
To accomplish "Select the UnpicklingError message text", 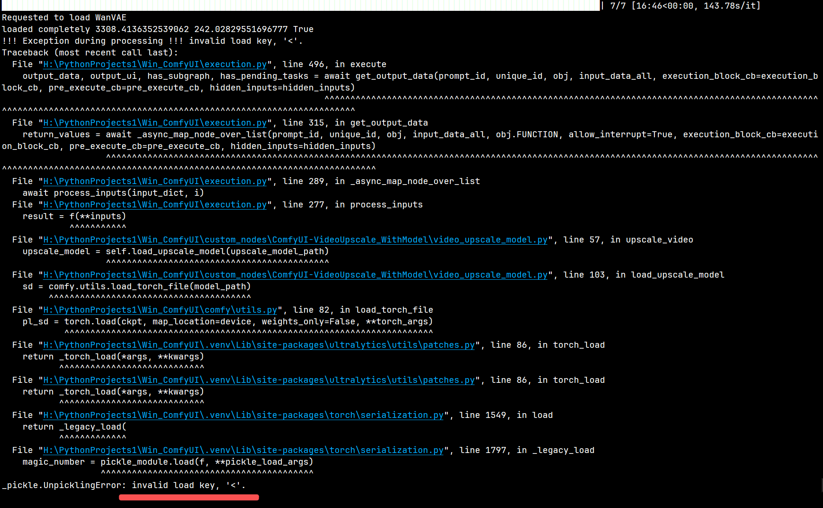I will coord(123,485).
